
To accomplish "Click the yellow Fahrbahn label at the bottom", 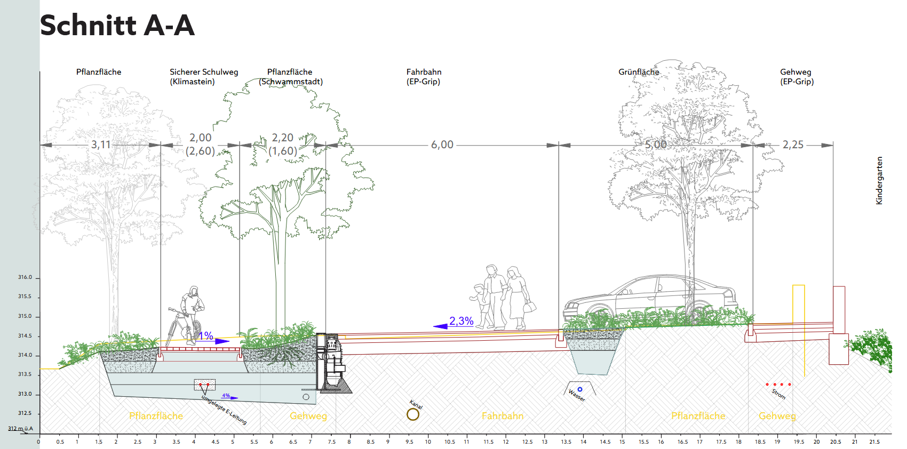I will 502,416.
